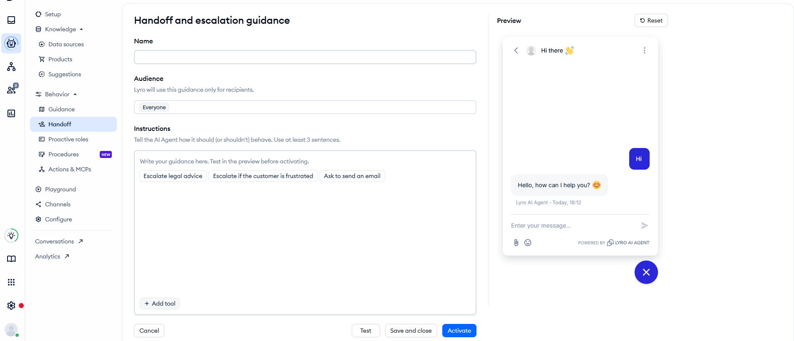Screen dimensions: 794x341
Task: Click the send message arrow icon
Action: [x=645, y=226]
